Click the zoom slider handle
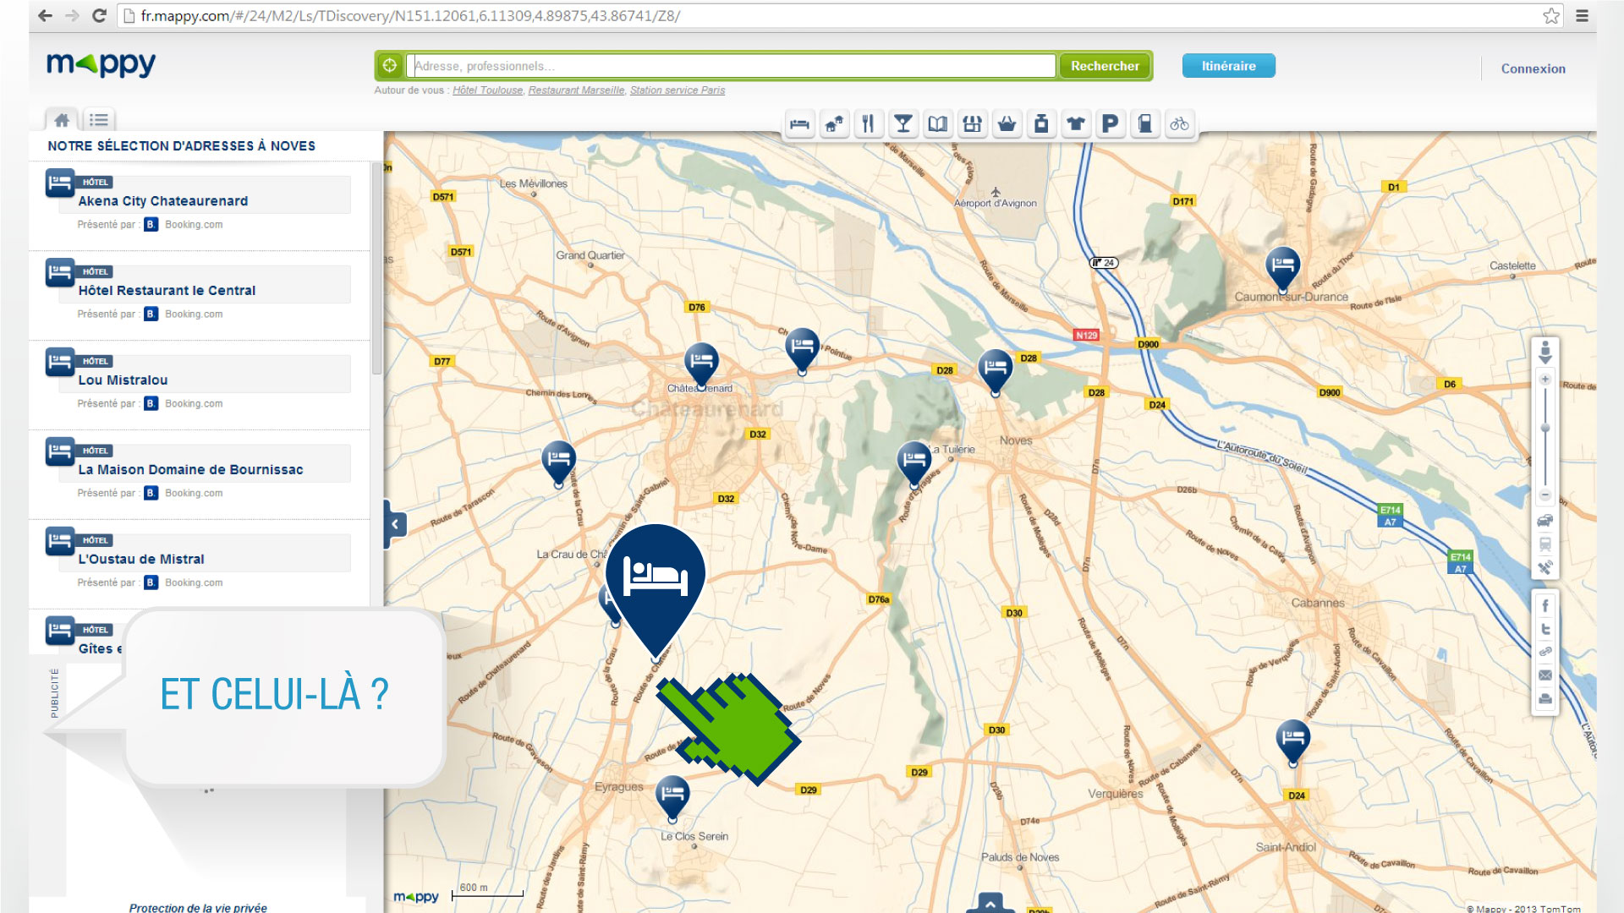1624x913 pixels. (x=1545, y=429)
